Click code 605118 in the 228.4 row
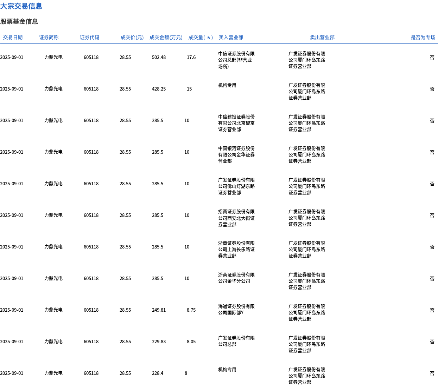This screenshot has width=438, height=391. (x=91, y=373)
